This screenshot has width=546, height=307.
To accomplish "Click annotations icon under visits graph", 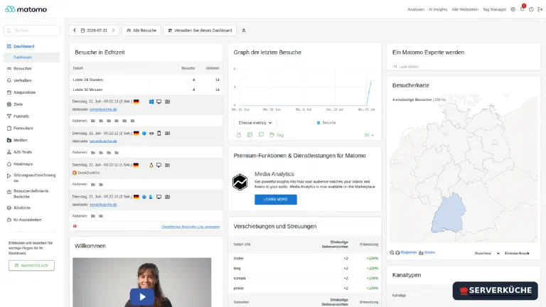I will [x=261, y=135].
